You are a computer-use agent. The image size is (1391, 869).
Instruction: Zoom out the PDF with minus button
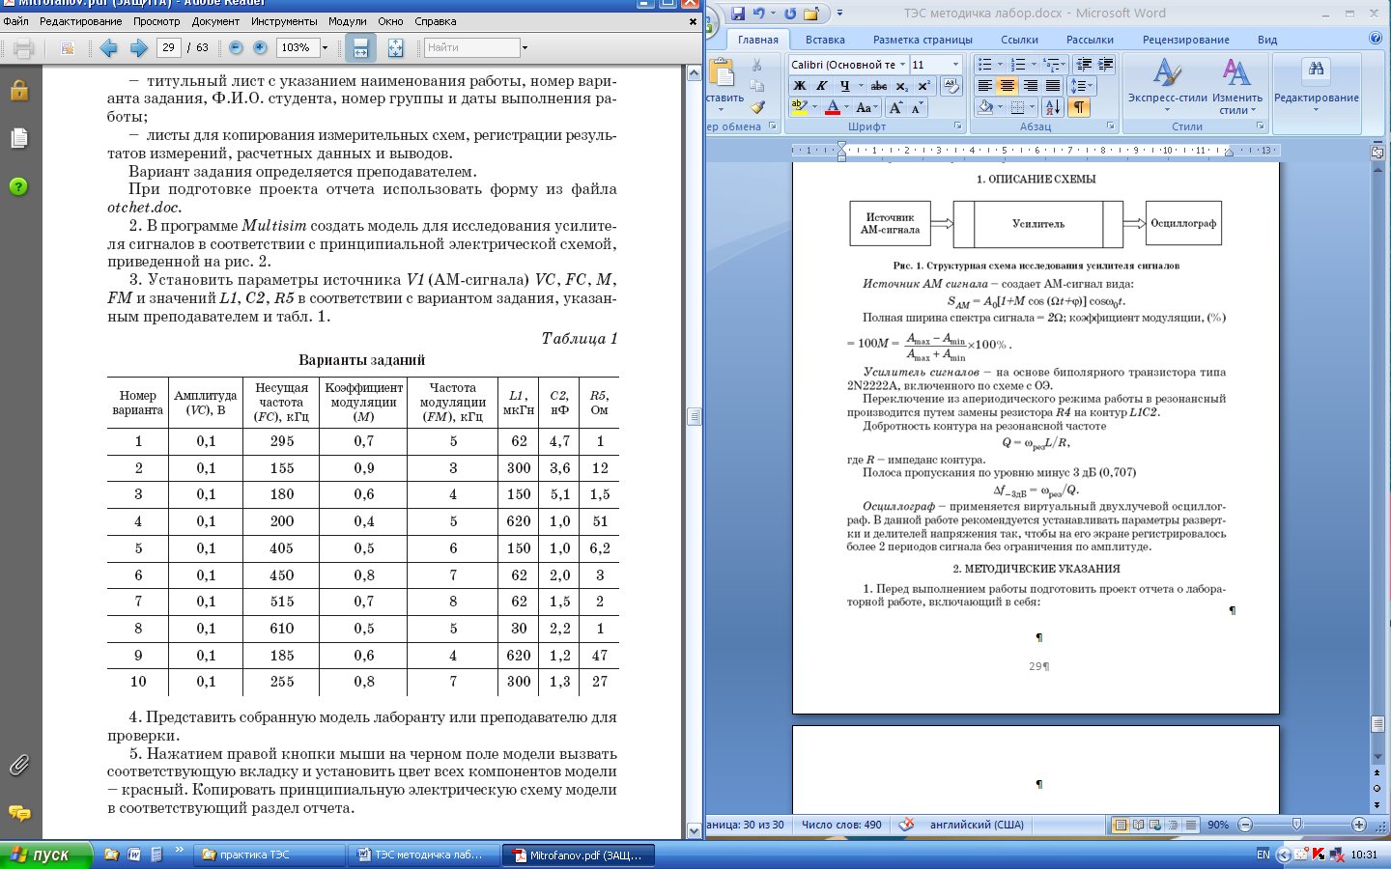[236, 47]
